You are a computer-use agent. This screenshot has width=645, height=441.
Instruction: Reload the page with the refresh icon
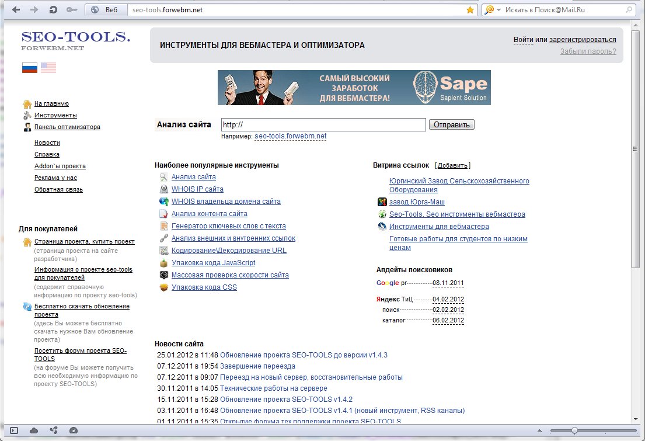point(53,10)
